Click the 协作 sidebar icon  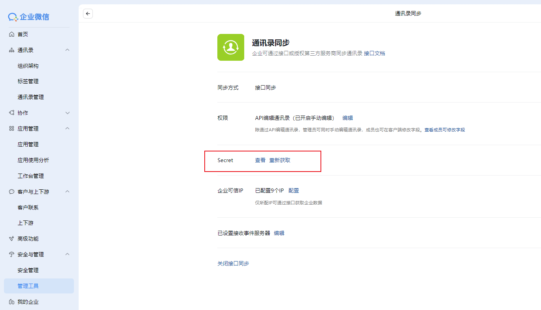click(11, 113)
